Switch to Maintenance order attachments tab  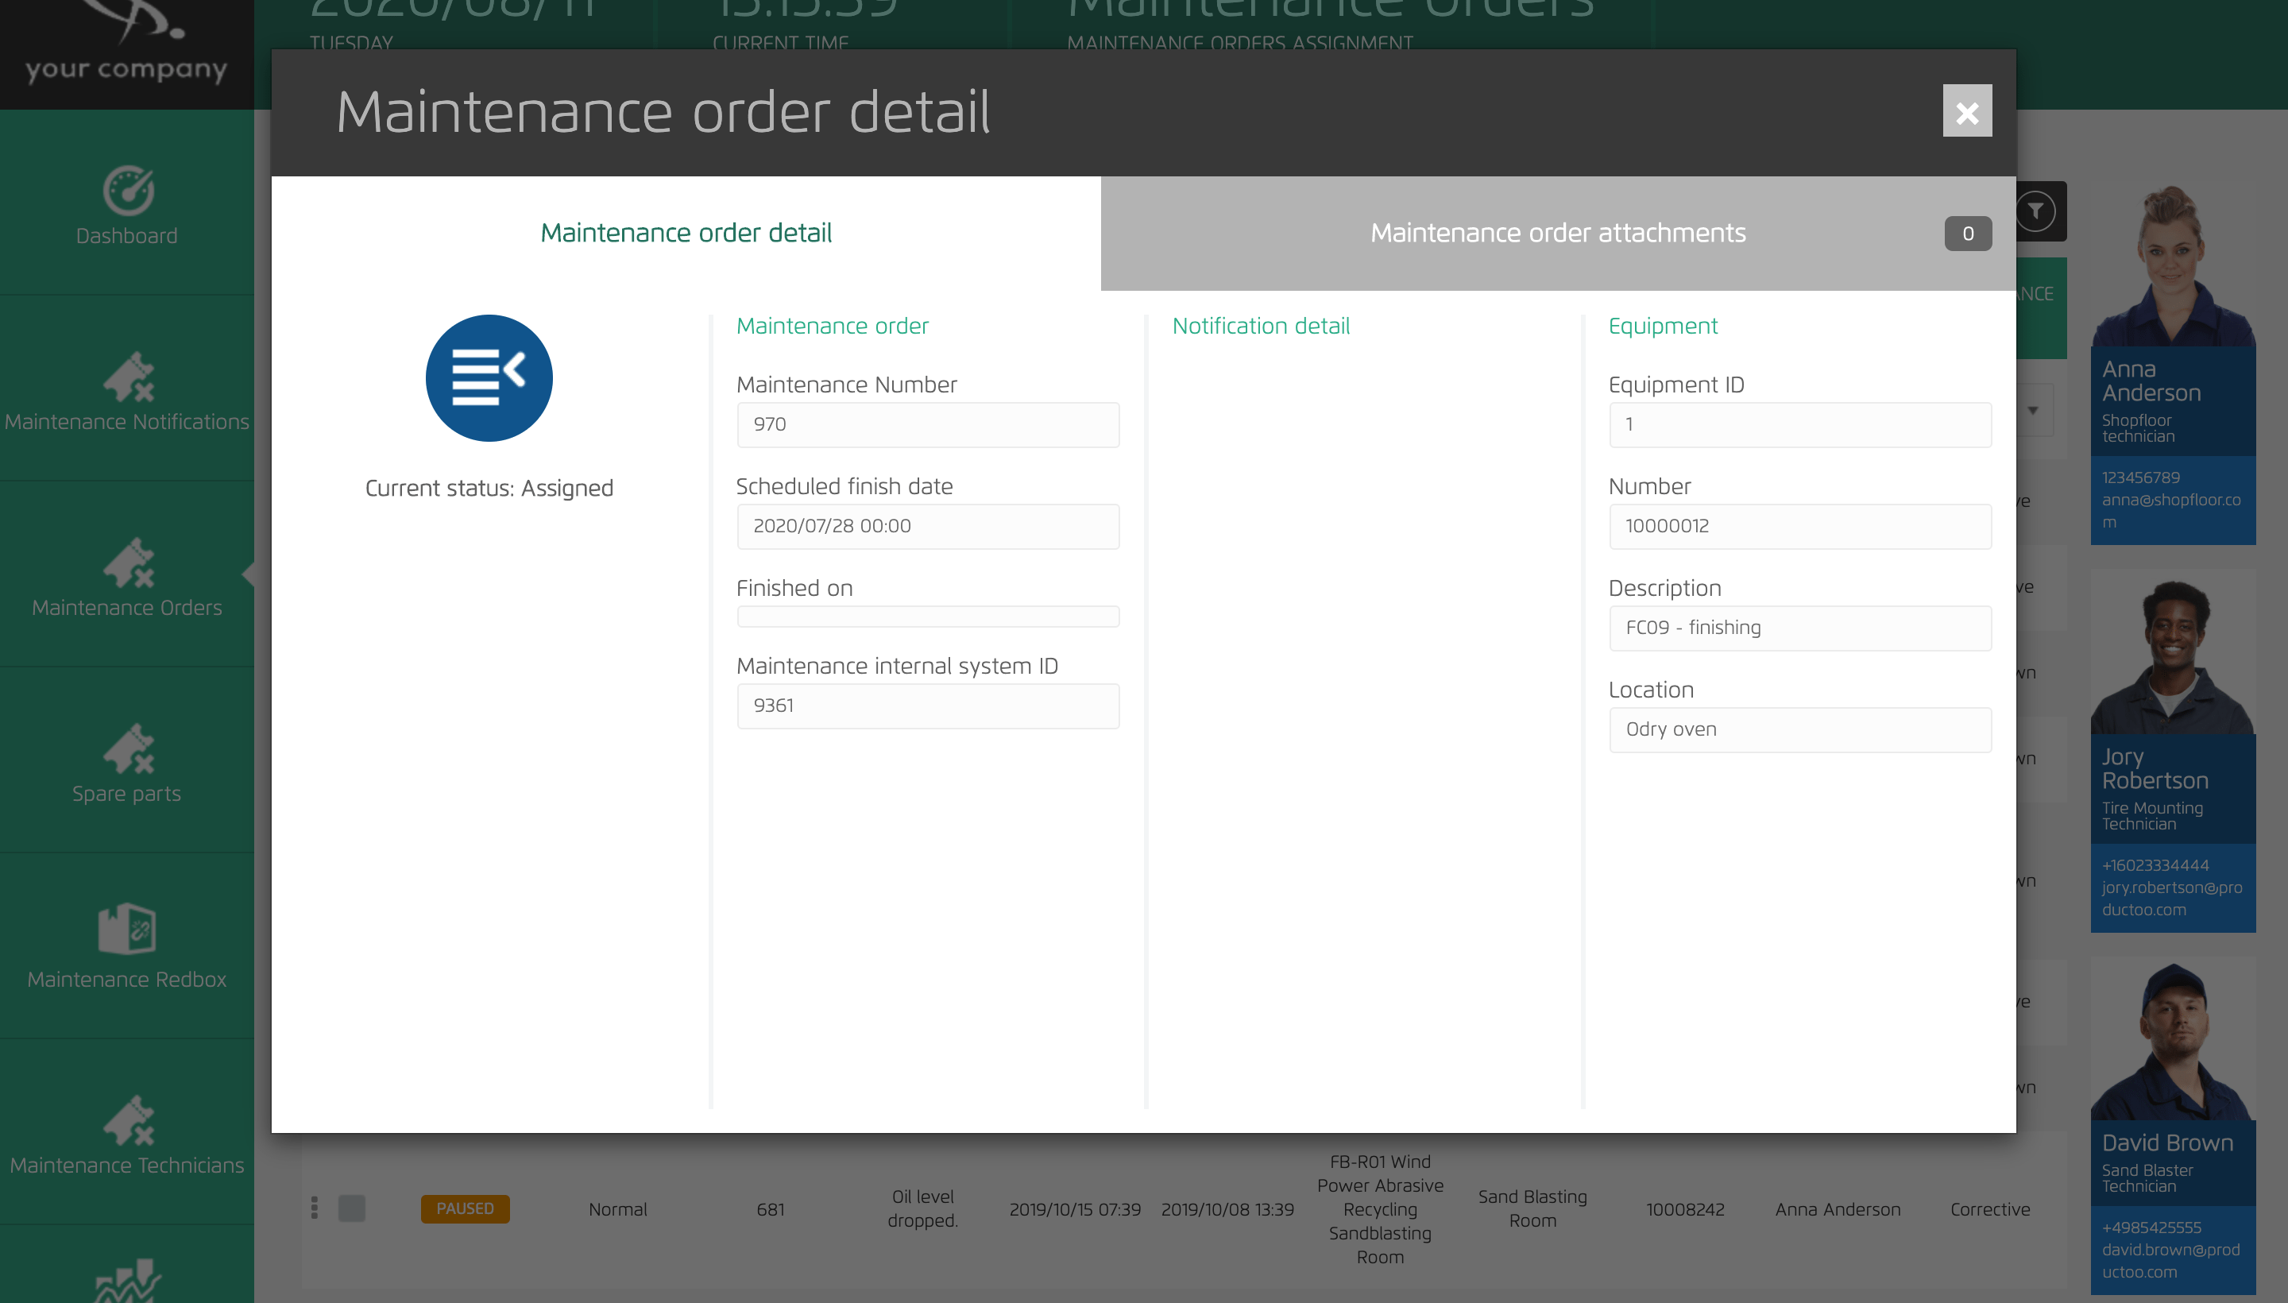coord(1557,233)
